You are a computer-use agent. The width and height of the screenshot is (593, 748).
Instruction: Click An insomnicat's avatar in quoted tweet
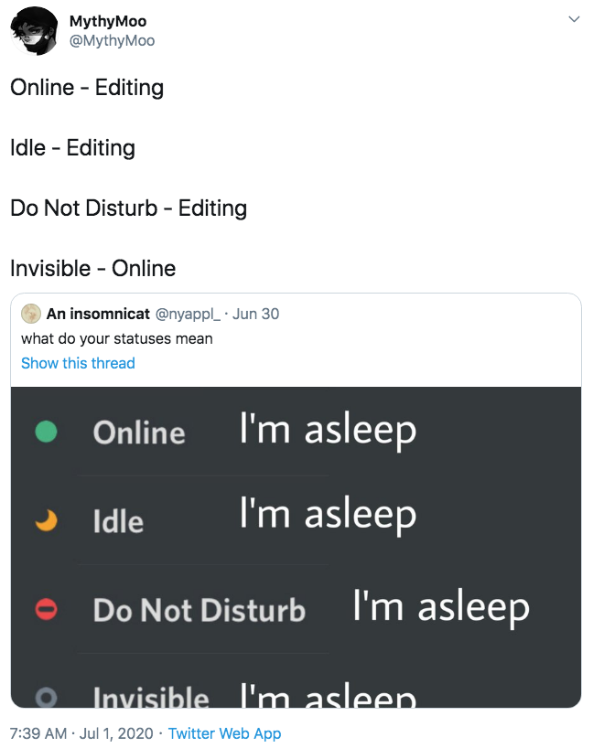[32, 314]
